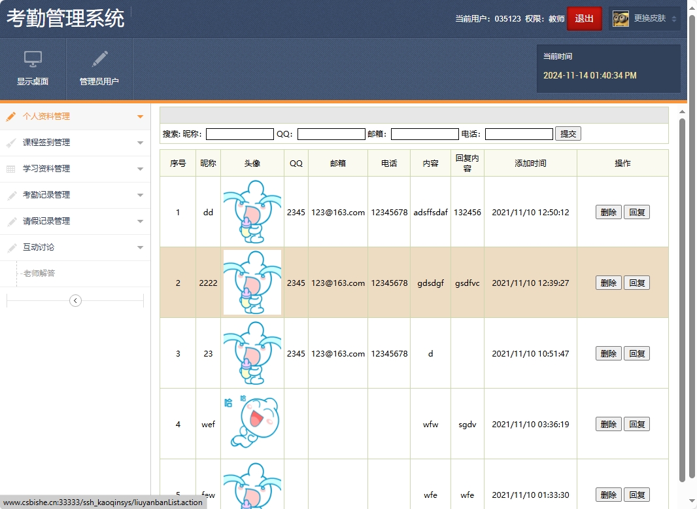Click the pencil icon beside 个人资料管理
697x509 pixels.
10,116
